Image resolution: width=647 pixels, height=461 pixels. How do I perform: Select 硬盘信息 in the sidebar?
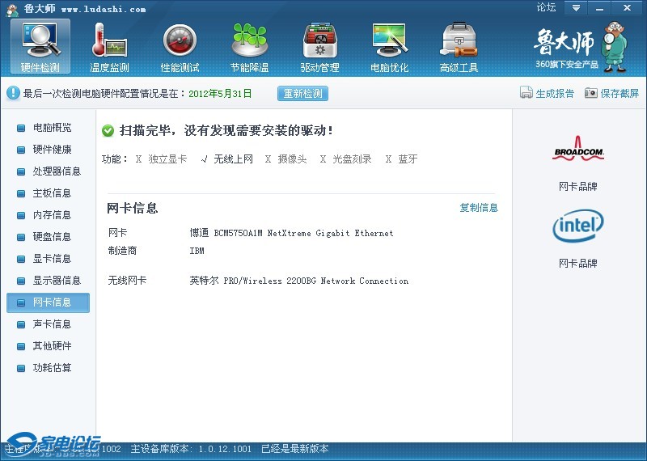pos(51,237)
